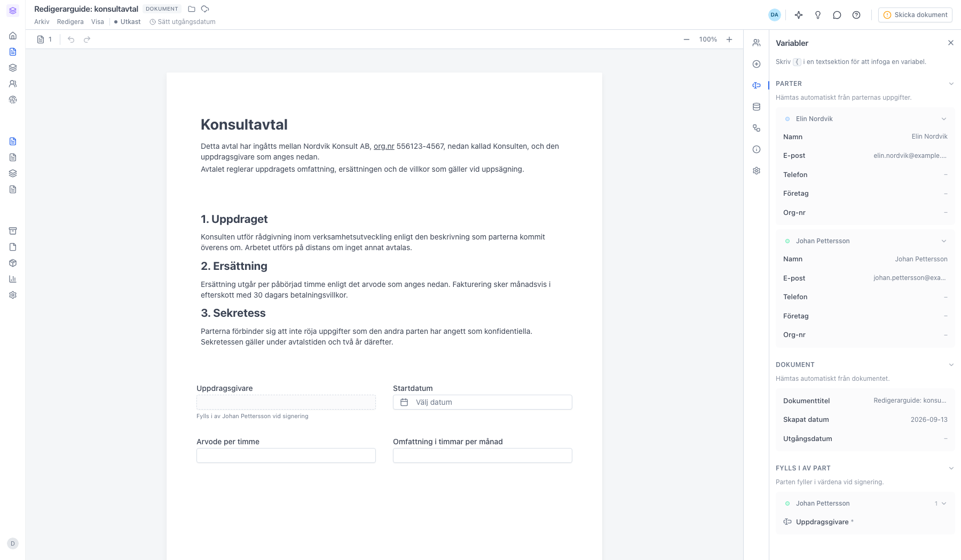The height and width of the screenshot is (560, 961).
Task: Click the Utkast status label
Action: click(x=128, y=22)
